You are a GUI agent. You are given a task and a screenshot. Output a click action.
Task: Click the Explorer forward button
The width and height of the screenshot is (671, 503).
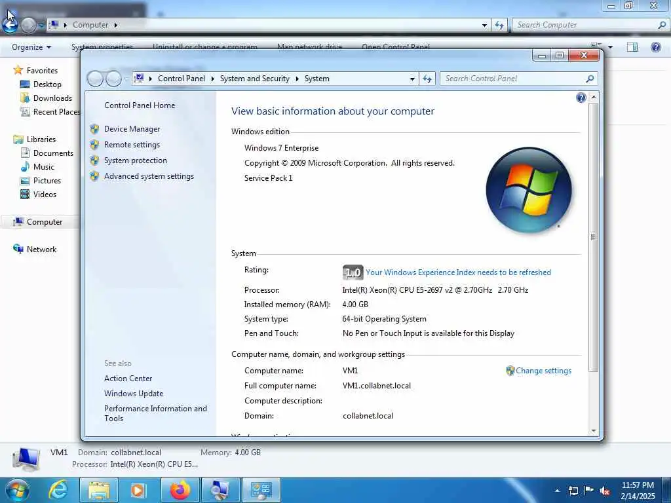click(29, 26)
